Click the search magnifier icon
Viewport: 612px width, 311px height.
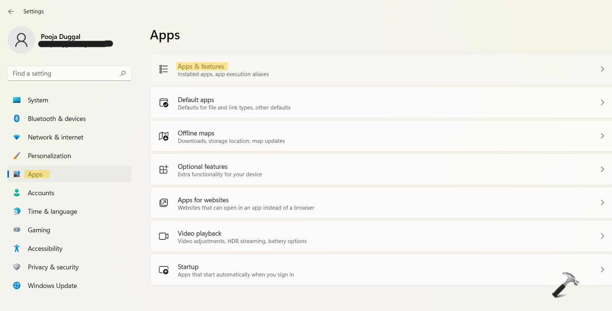click(123, 73)
